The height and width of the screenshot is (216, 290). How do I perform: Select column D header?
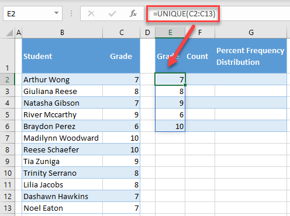(x=147, y=33)
